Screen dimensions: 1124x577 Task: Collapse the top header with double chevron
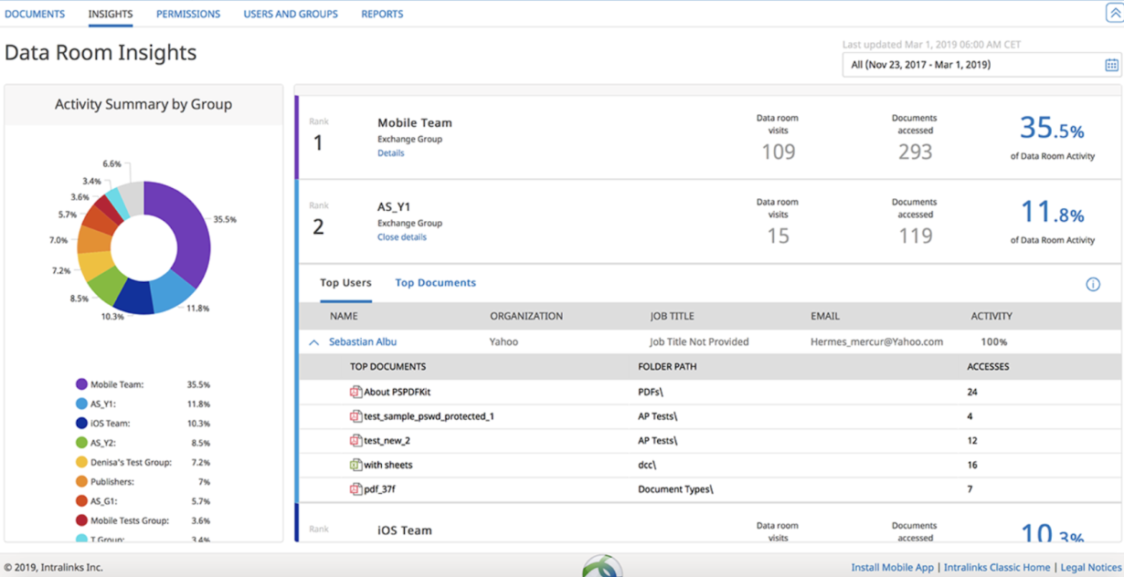(1114, 14)
